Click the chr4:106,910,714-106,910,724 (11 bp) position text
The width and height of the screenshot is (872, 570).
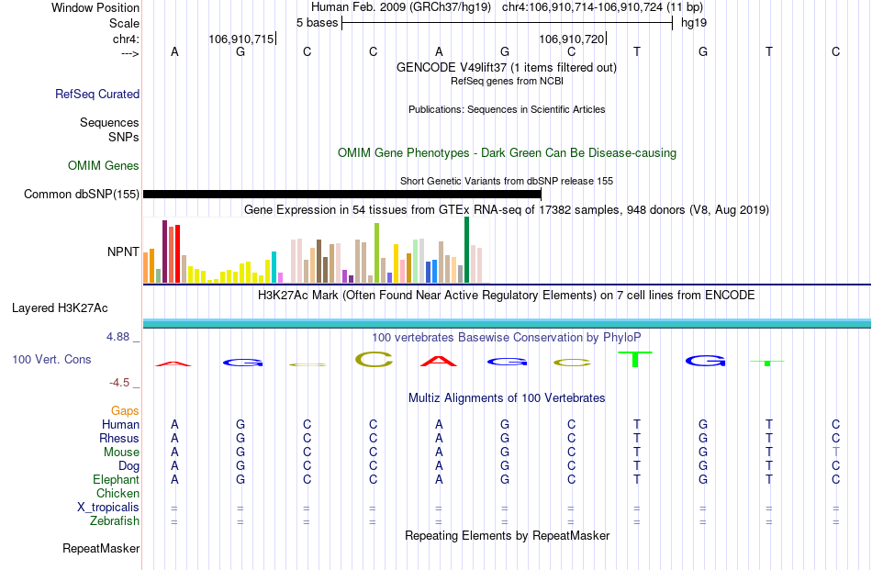[602, 7]
